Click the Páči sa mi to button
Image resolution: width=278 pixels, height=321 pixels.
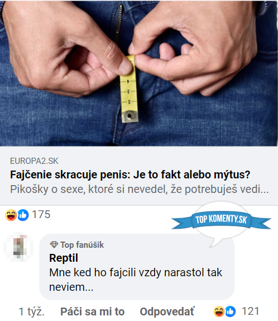coord(93,312)
